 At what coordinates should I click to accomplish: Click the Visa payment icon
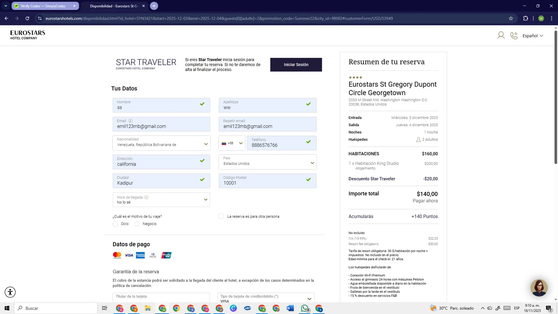point(129,255)
